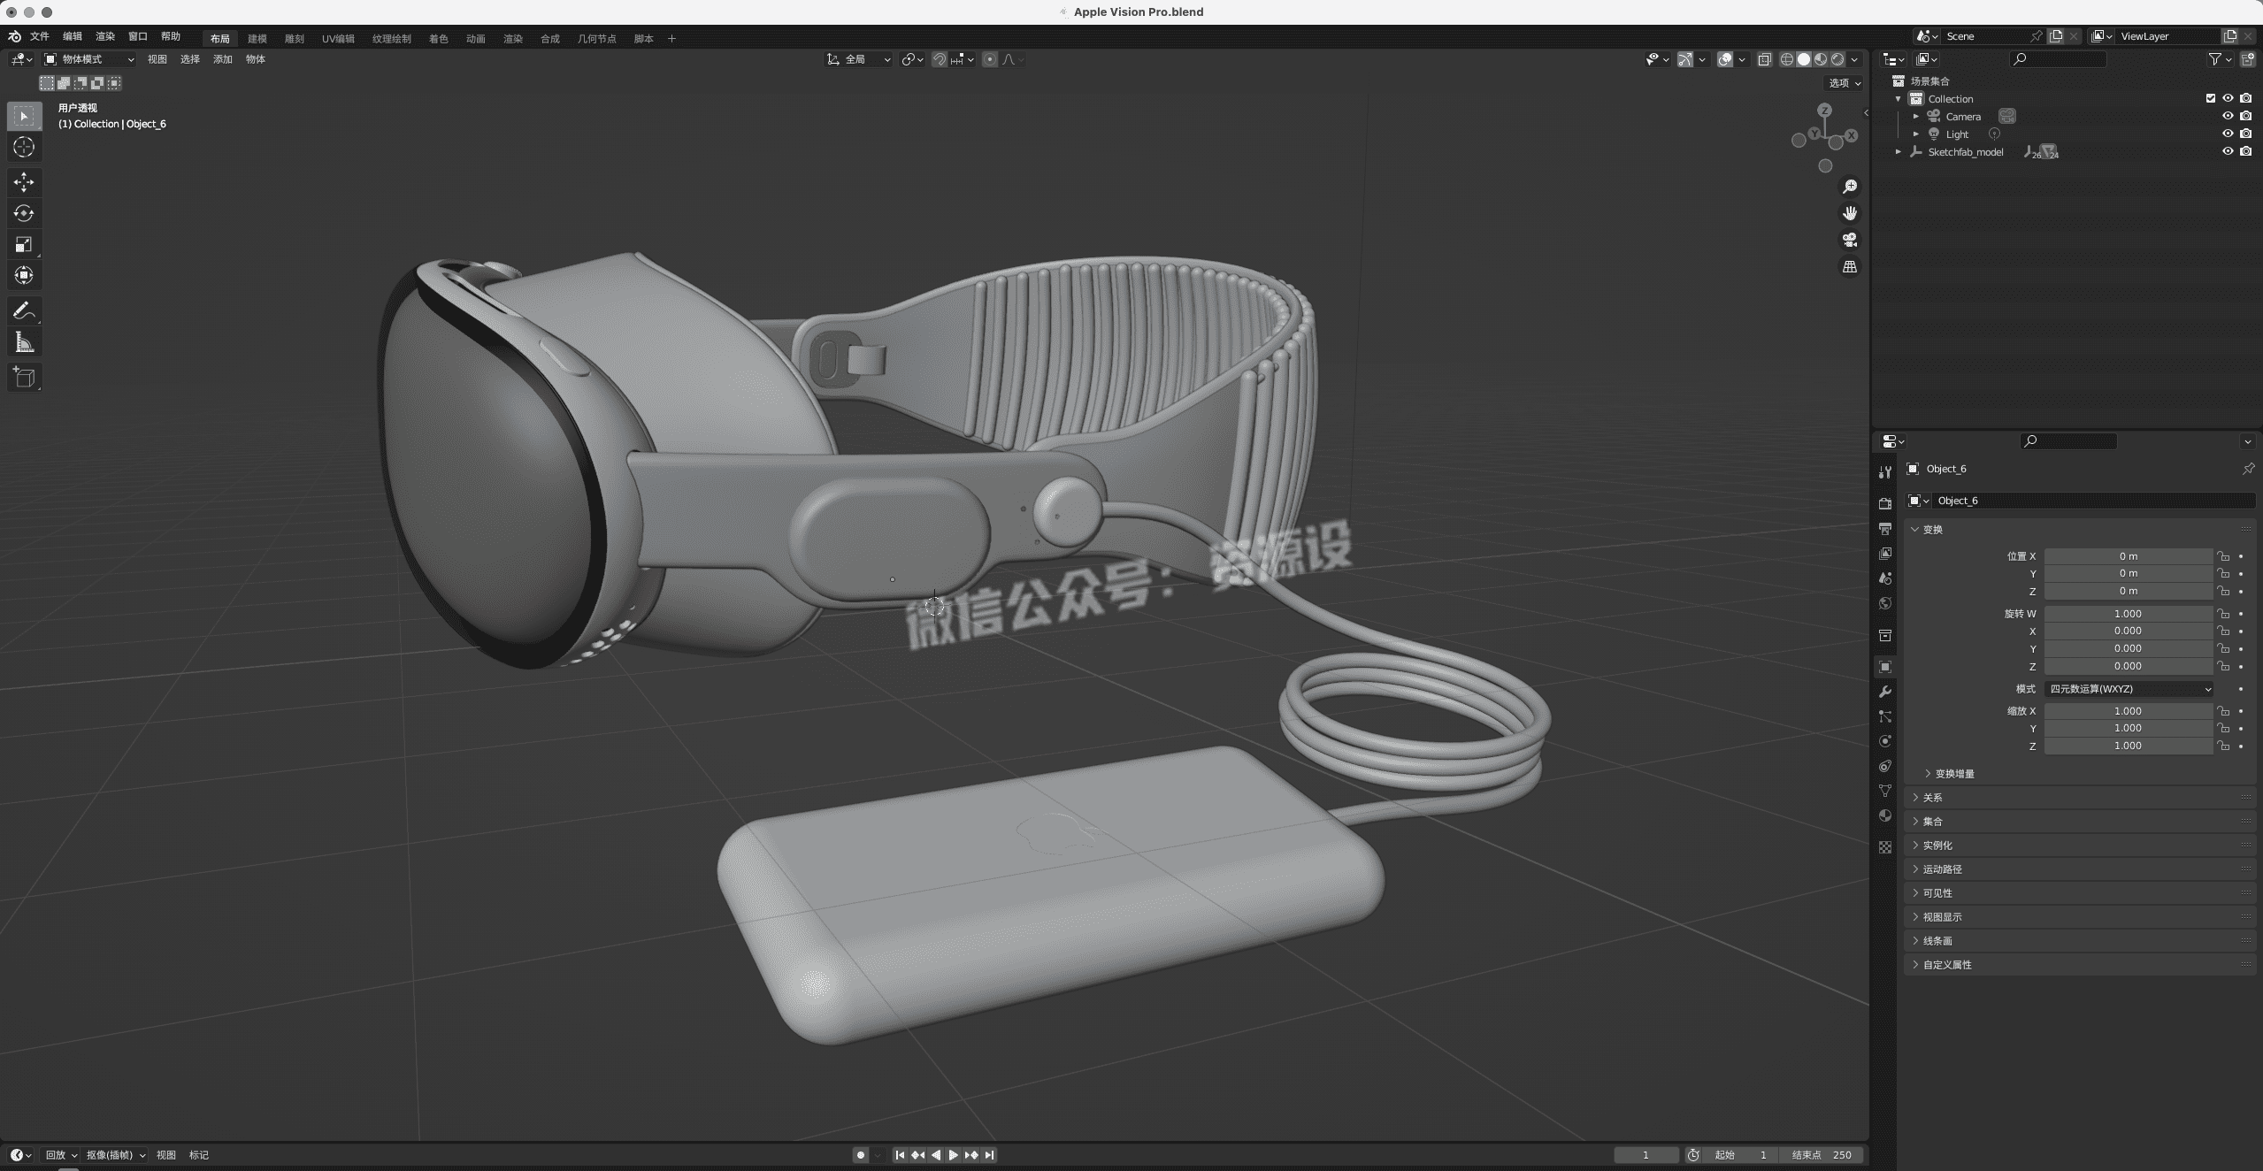This screenshot has width=2263, height=1171.
Task: Disable Collection render camera icon
Action: click(2245, 98)
